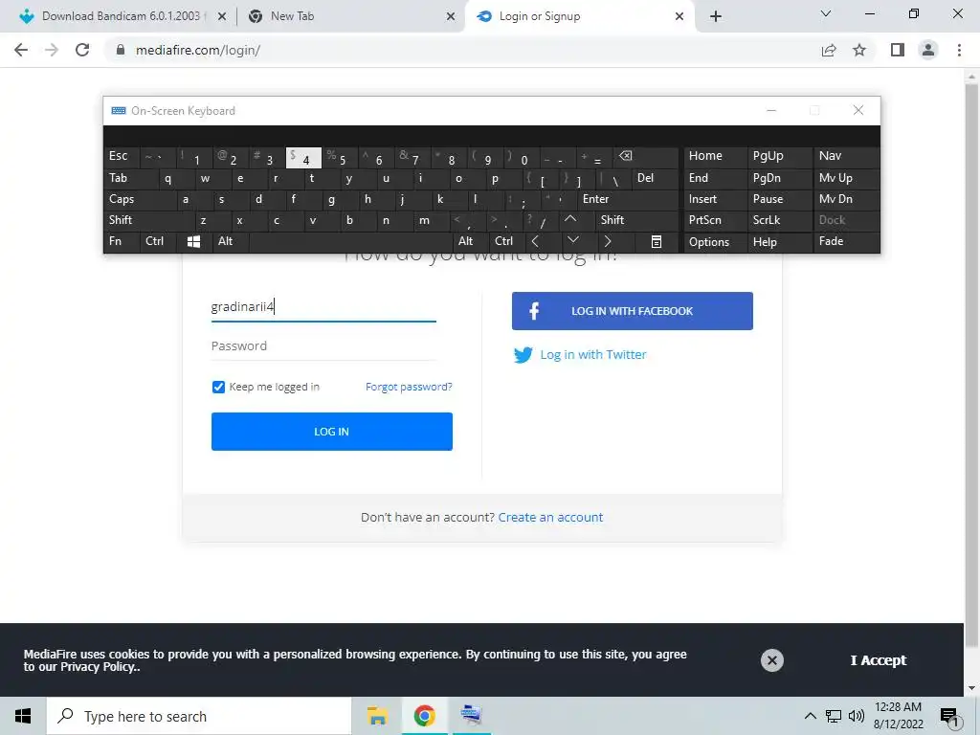Viewport: 980px width, 735px height.
Task: Show hidden system tray icons
Action: coord(810,716)
